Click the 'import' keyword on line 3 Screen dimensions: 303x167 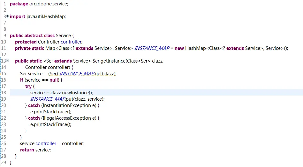click(x=18, y=17)
